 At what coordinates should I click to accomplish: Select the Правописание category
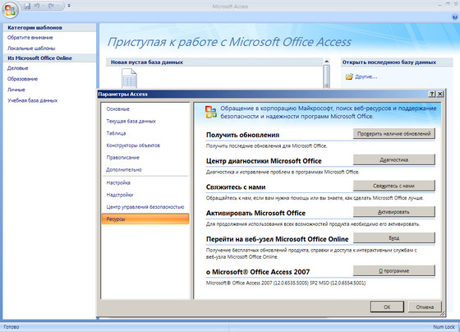click(145, 157)
